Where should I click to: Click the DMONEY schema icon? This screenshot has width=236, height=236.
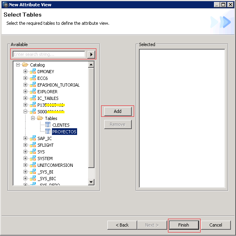[33, 72]
